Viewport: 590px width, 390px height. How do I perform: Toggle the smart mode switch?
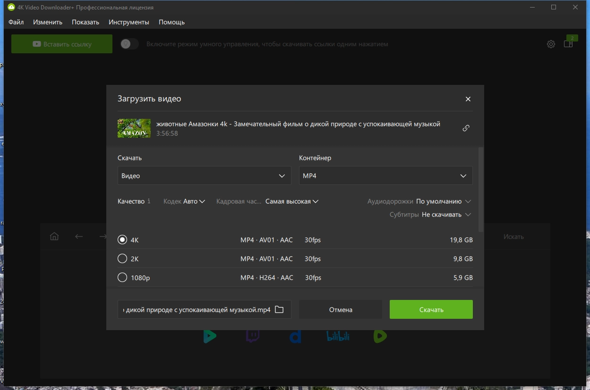[x=129, y=44]
